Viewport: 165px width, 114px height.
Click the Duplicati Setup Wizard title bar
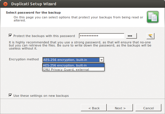coord(82,4)
